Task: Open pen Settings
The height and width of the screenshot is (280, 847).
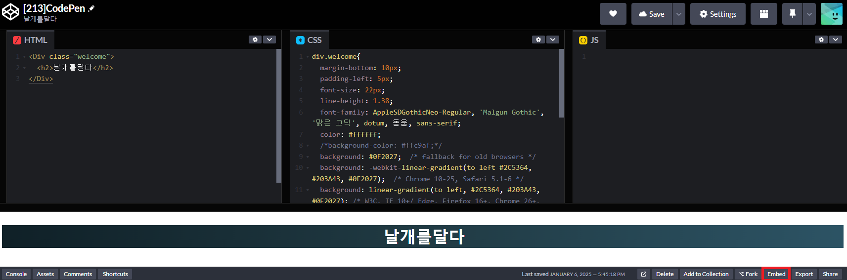Action: pyautogui.click(x=718, y=14)
